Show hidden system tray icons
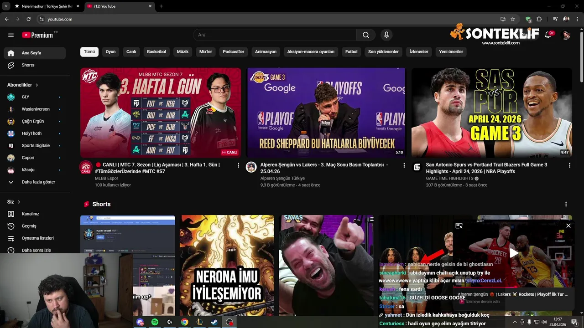The image size is (584, 328). [515, 322]
